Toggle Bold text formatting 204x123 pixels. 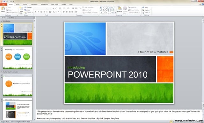click(x=35, y=12)
